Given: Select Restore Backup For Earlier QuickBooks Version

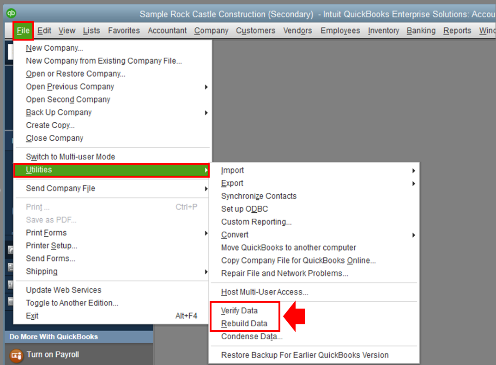Looking at the screenshot, I should point(315,355).
